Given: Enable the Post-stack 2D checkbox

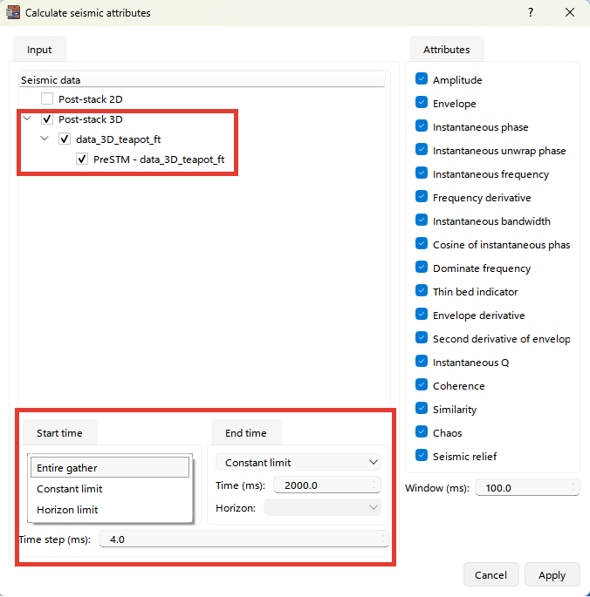Looking at the screenshot, I should pyautogui.click(x=47, y=99).
